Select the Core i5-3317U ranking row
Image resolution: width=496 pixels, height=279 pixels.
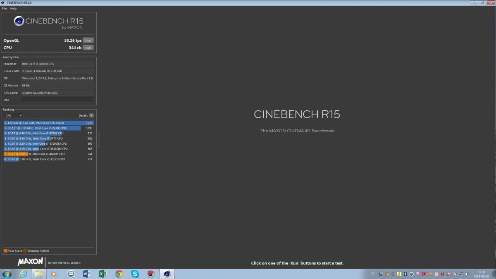[x=49, y=159]
